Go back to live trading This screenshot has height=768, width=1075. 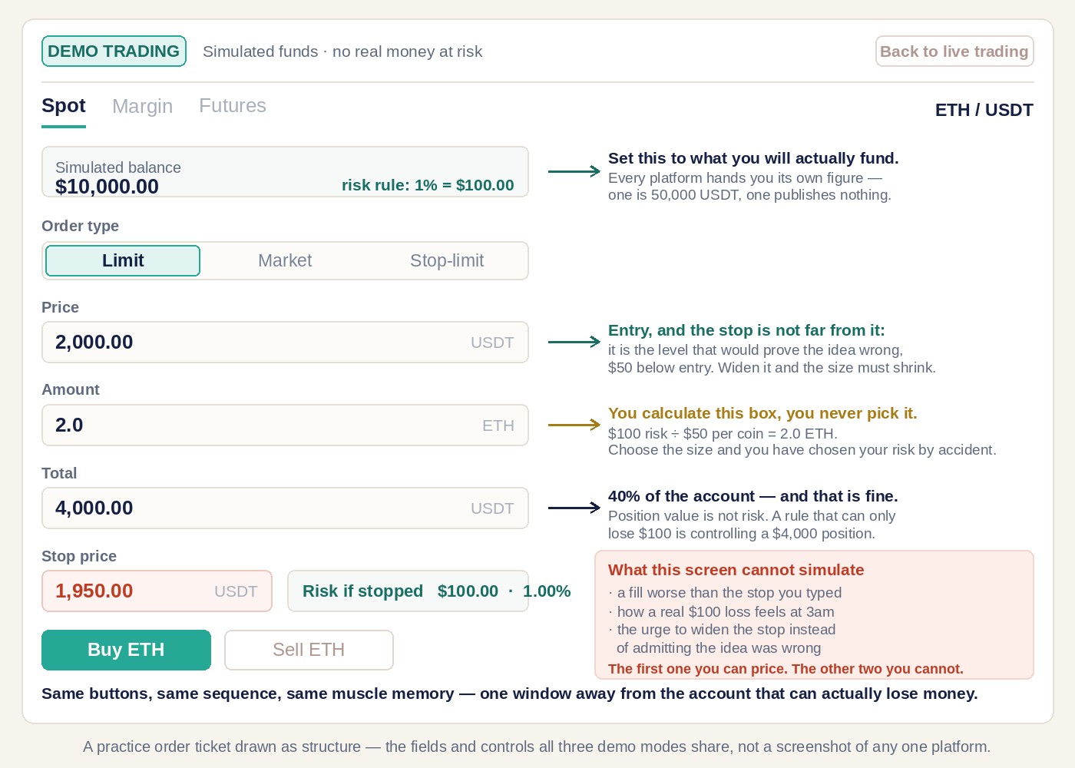[x=954, y=51]
